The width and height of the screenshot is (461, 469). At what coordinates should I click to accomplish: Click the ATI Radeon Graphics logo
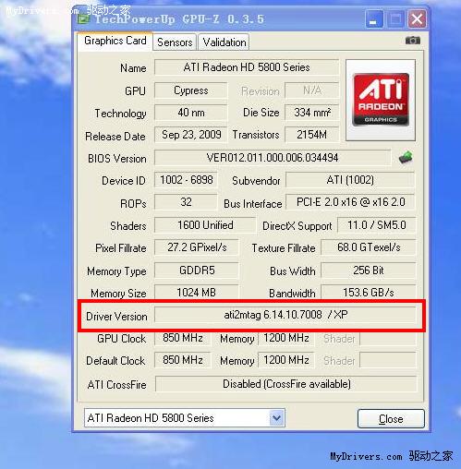pyautogui.click(x=381, y=100)
